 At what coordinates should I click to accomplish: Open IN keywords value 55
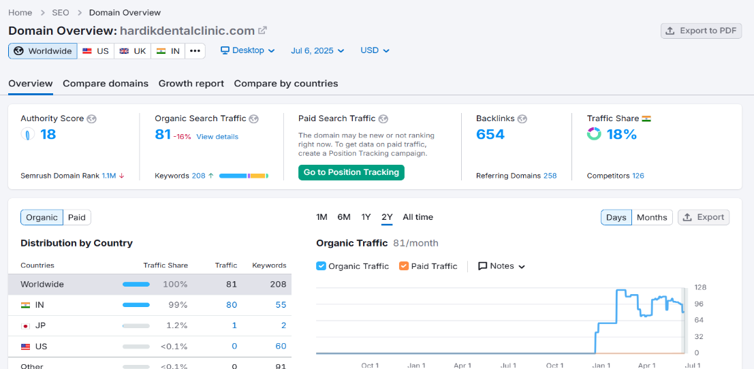pos(281,305)
